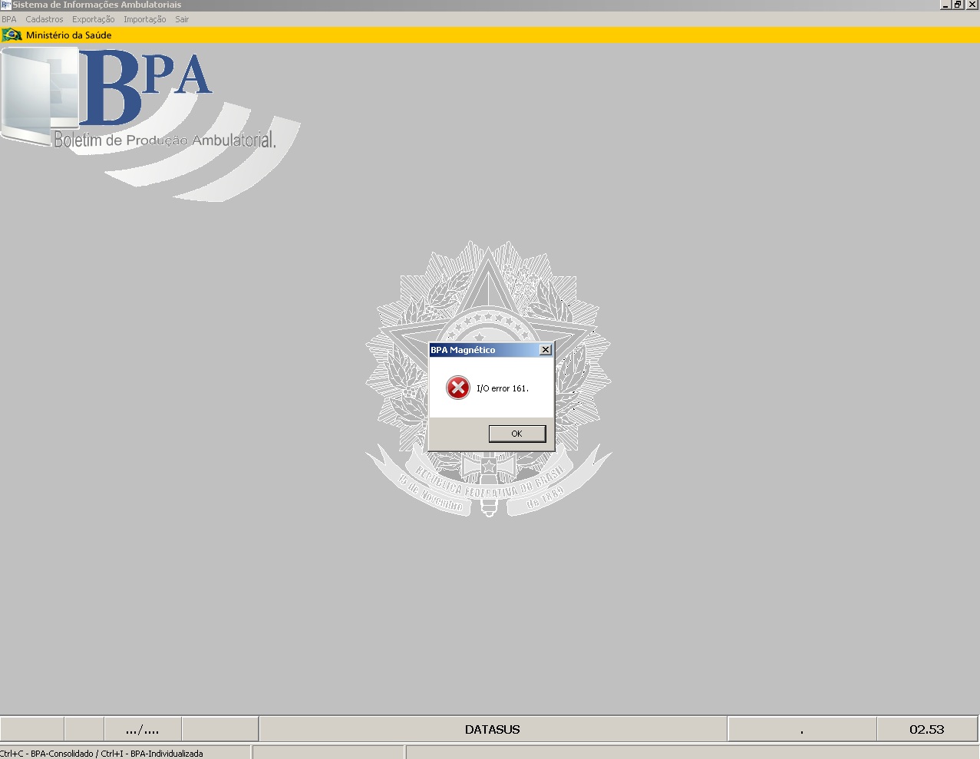This screenshot has width=980, height=759.
Task: Click the Ctrl+C BPA-Consolidado shortcut hint
Action: (x=101, y=754)
